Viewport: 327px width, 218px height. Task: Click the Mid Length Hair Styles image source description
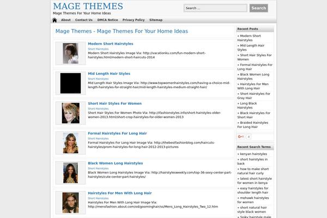click(x=159, y=85)
